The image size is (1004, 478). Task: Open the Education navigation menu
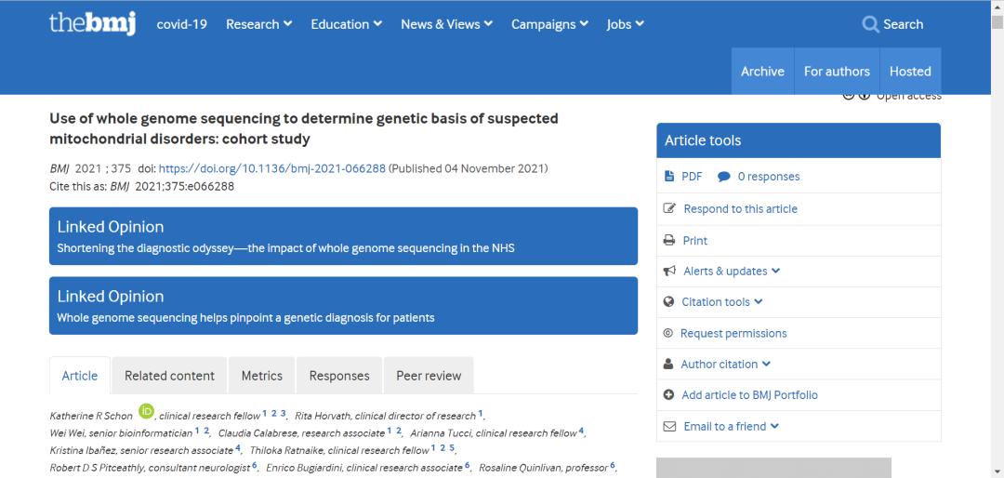pos(346,24)
